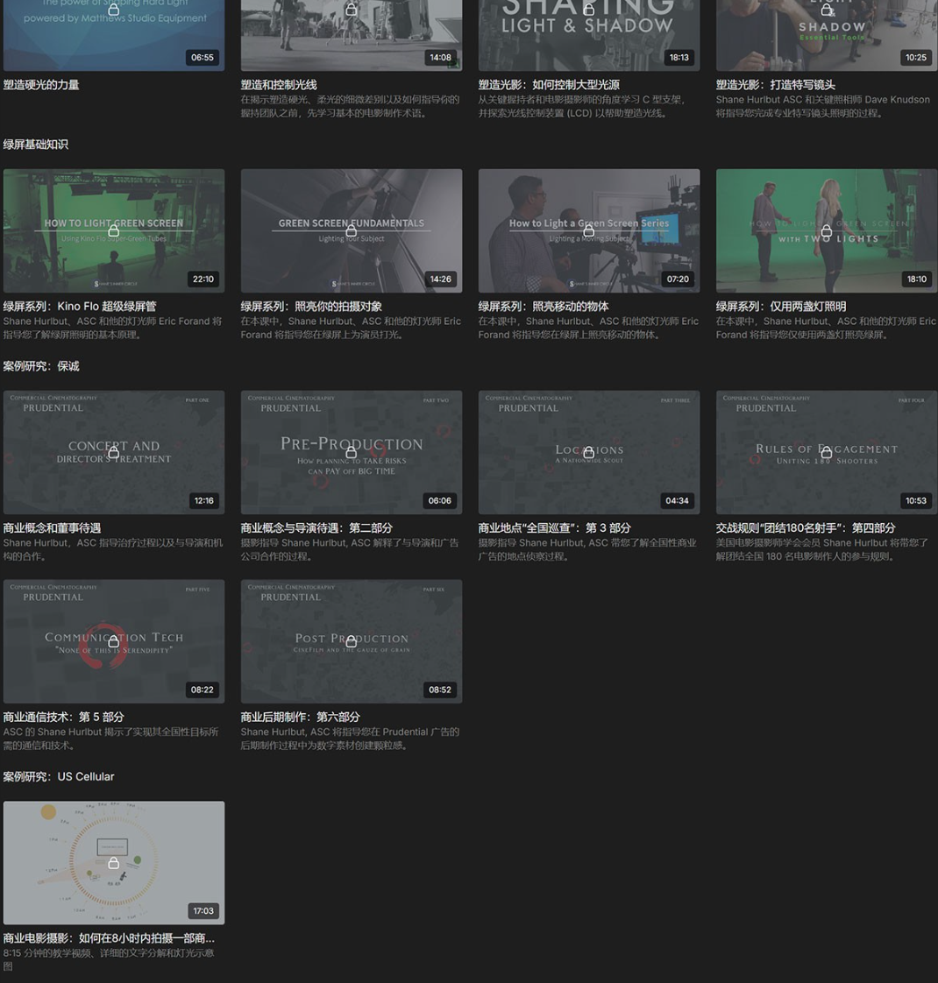Click lock icon on Essential Tools 10:25 thumbnail
The width and height of the screenshot is (938, 983).
[x=827, y=10]
